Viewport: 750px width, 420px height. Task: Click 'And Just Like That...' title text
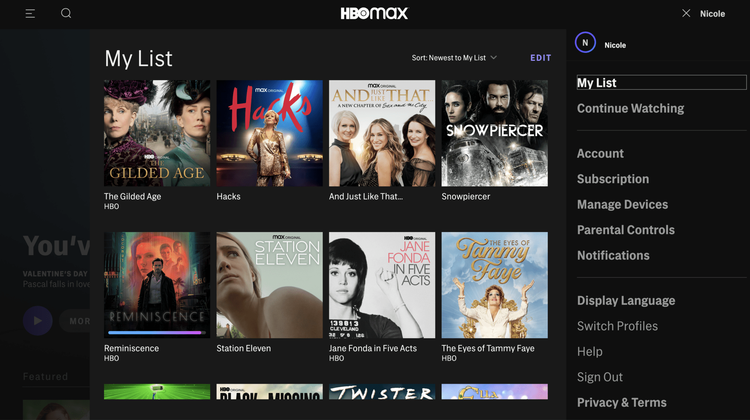click(x=366, y=196)
